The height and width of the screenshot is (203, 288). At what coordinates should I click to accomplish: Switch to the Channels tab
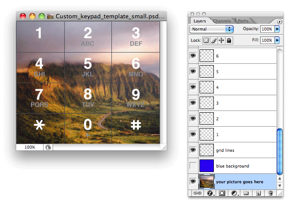[x=222, y=21]
